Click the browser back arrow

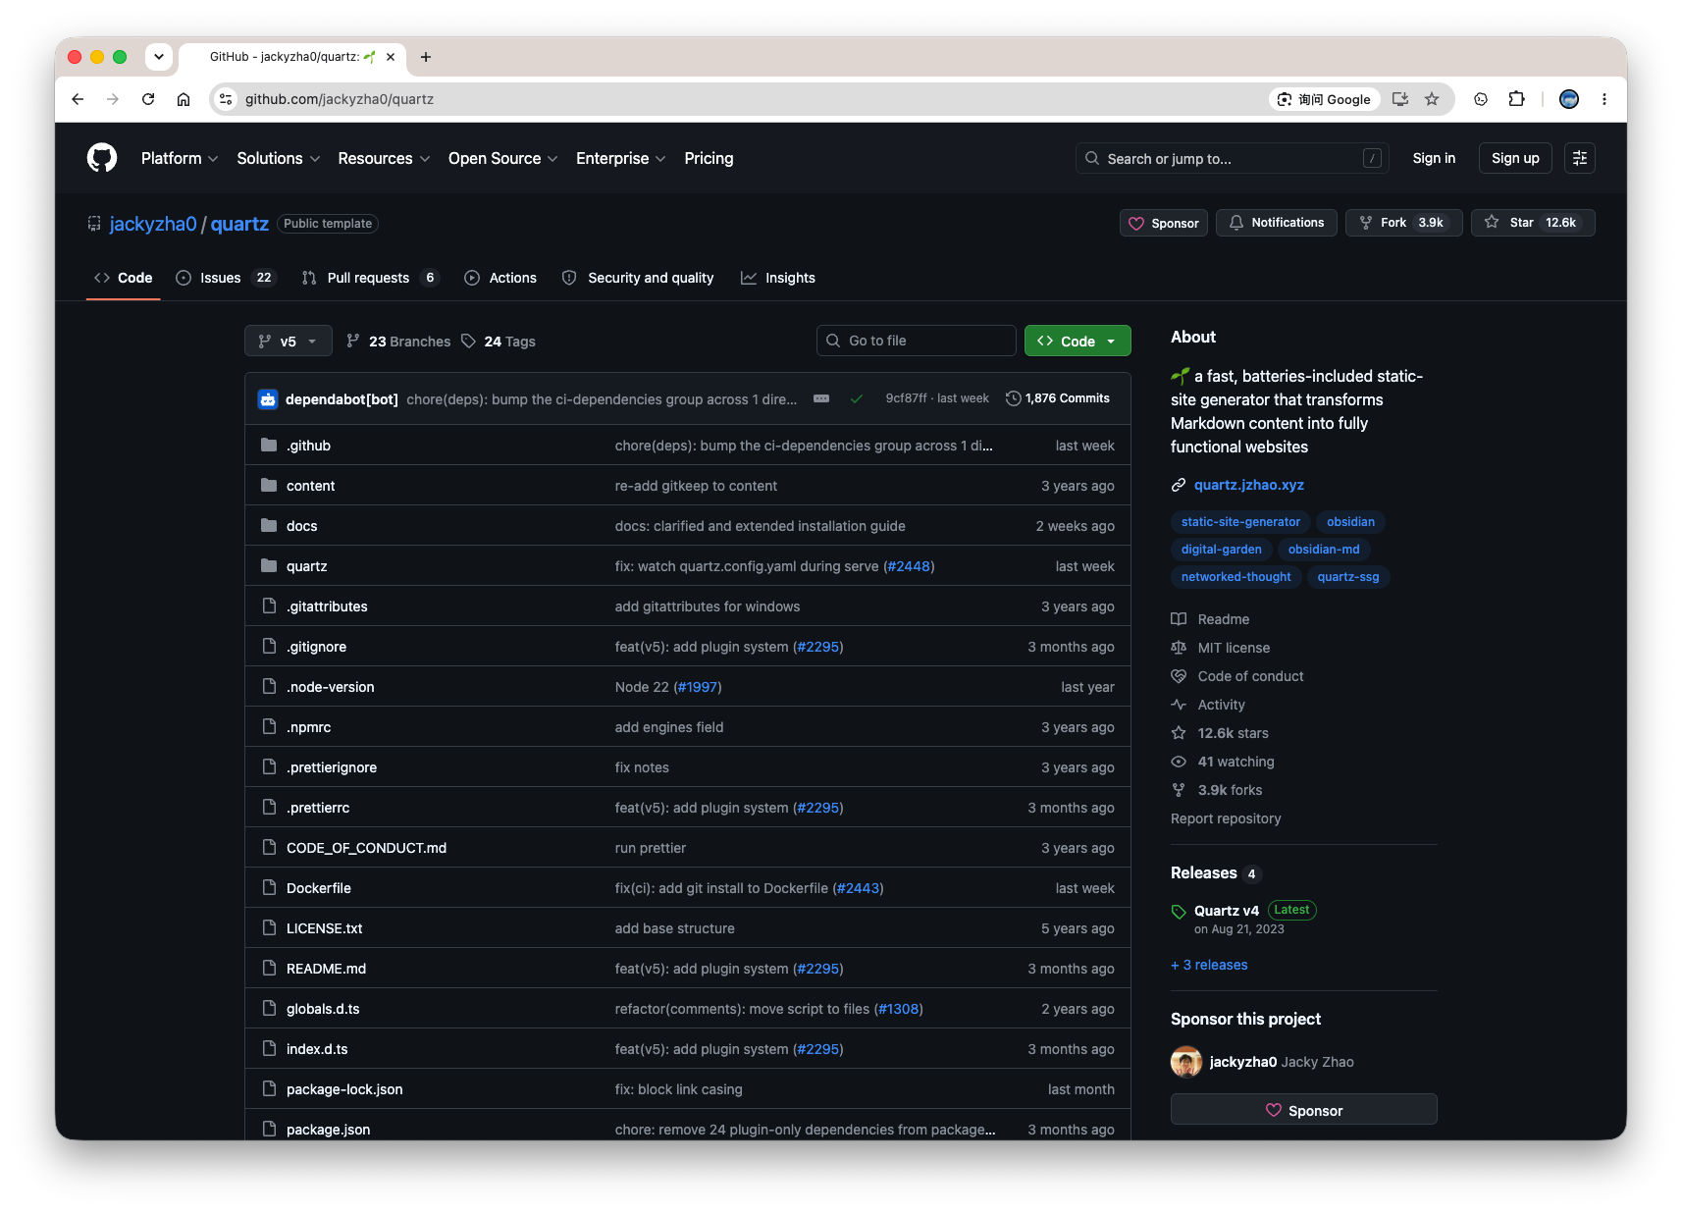(78, 99)
